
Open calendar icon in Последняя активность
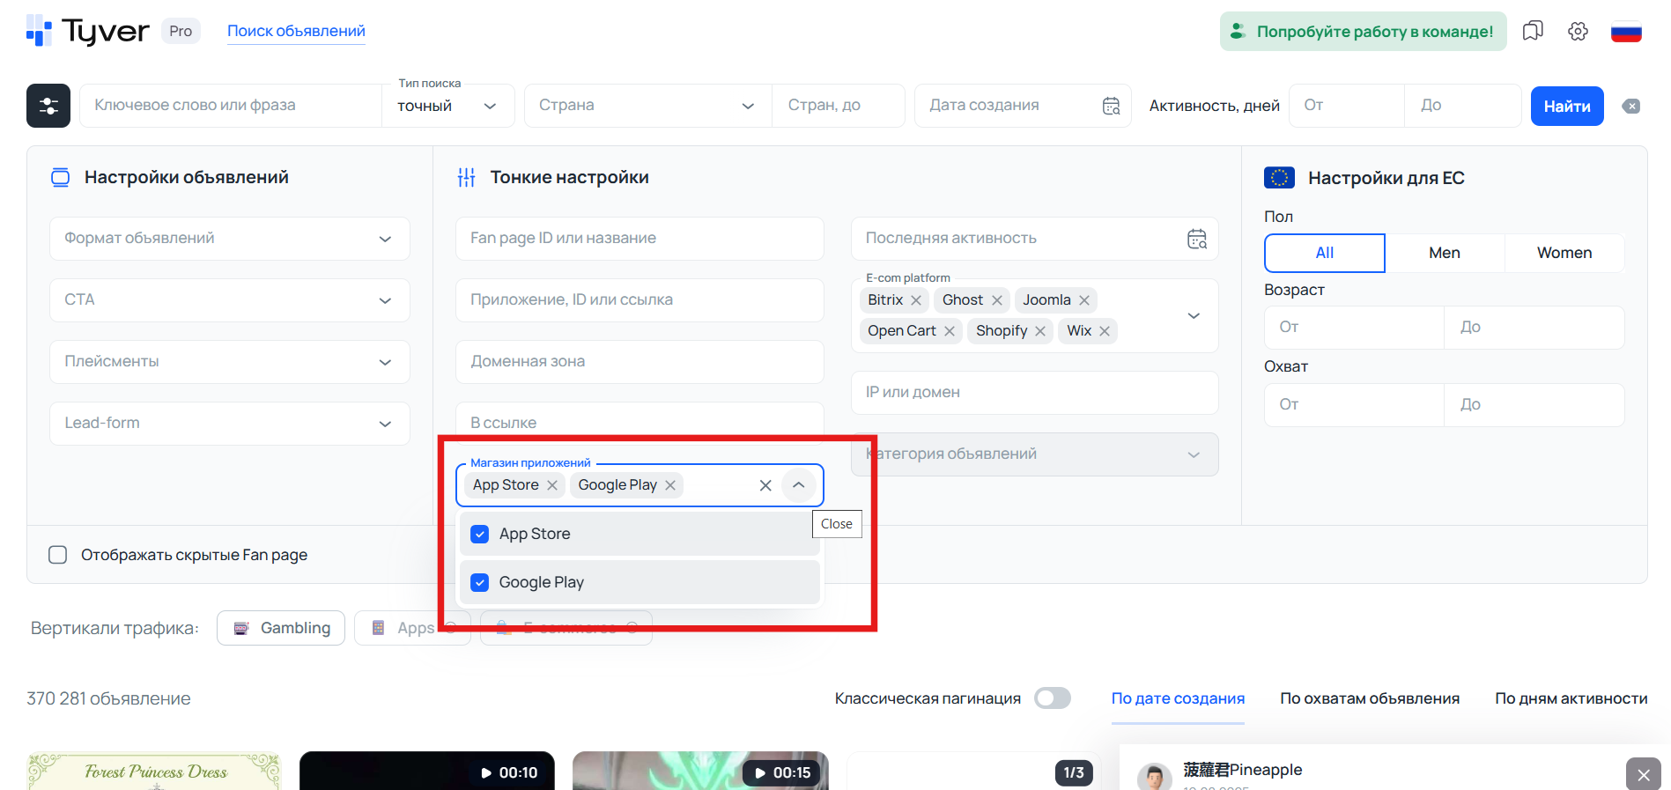[x=1196, y=239]
